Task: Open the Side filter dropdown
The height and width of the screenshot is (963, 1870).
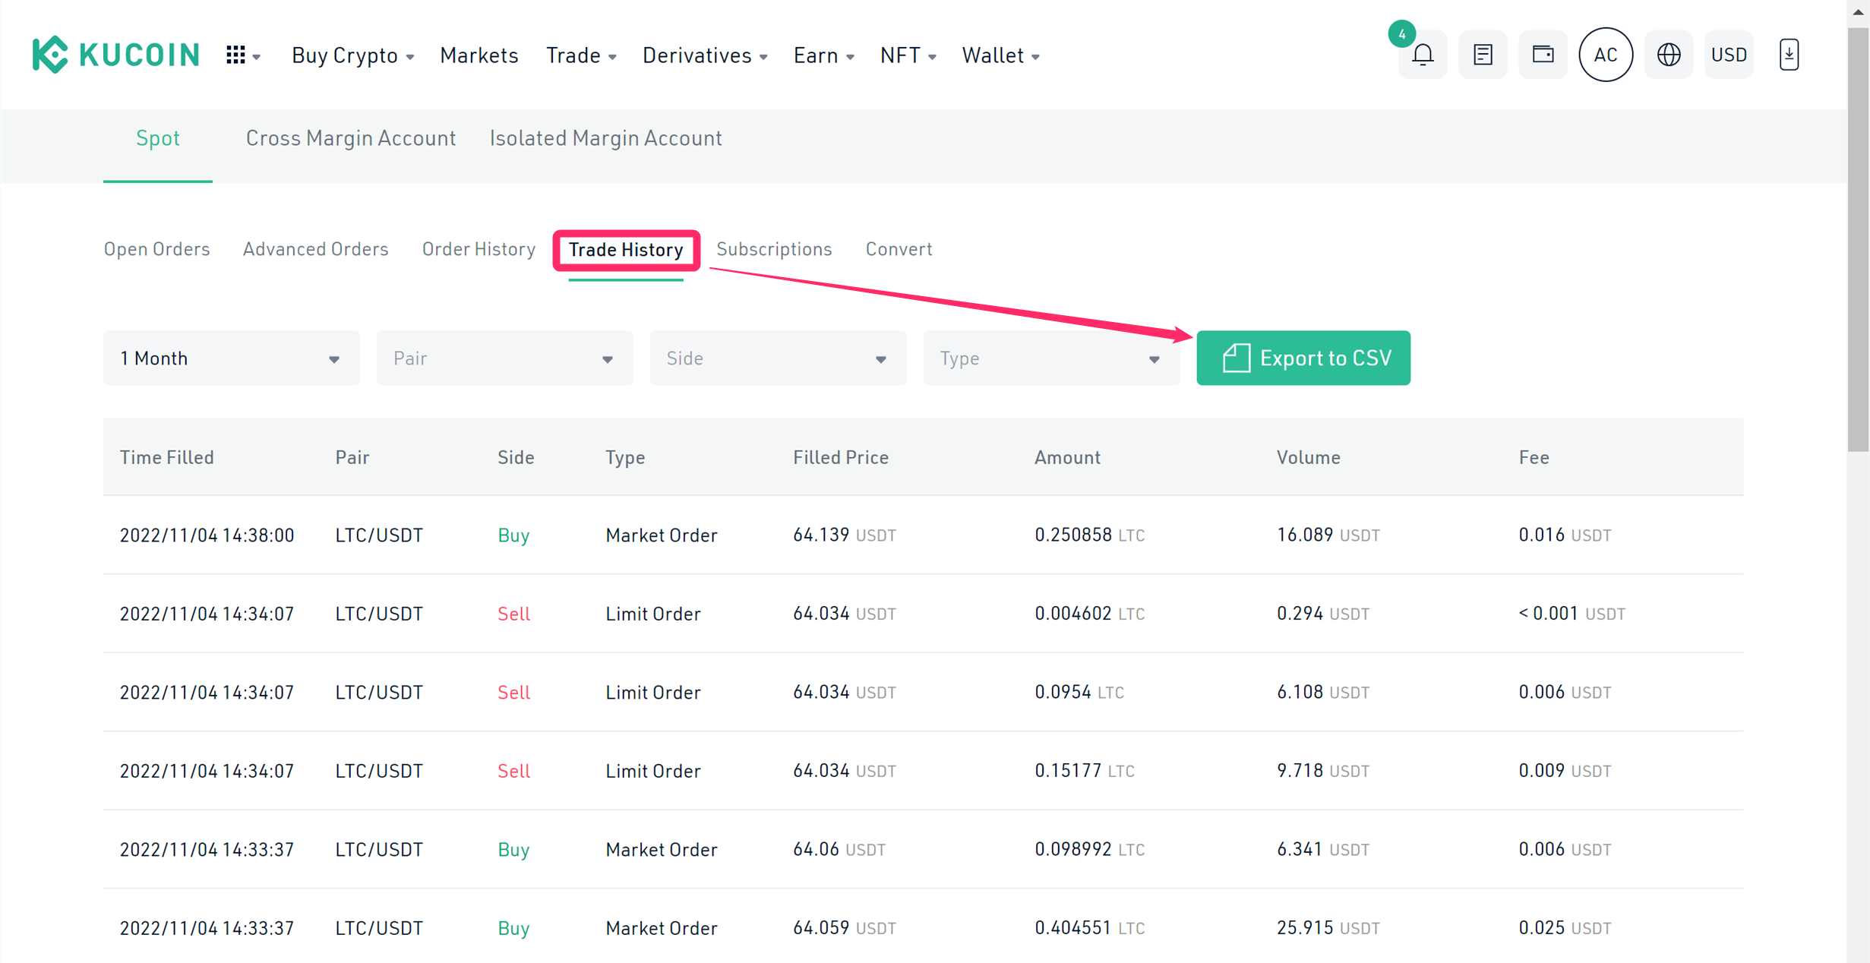Action: point(778,358)
